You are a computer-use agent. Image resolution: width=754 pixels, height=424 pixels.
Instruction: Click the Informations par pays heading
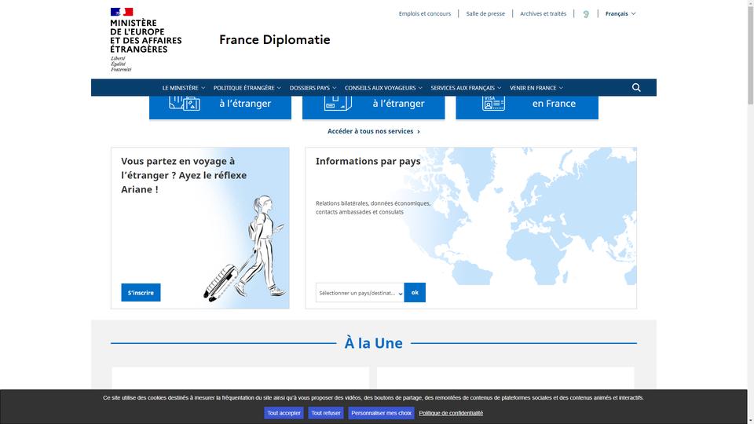pos(368,162)
